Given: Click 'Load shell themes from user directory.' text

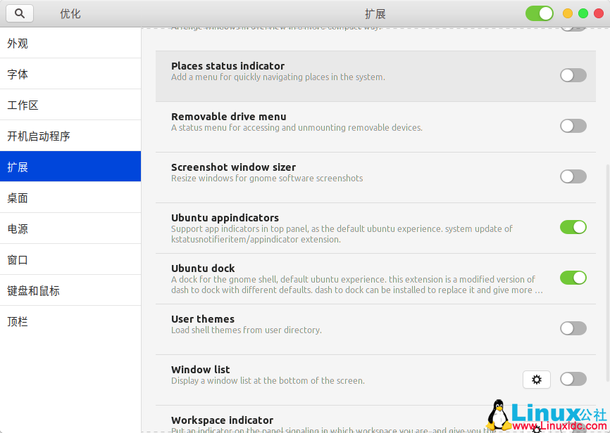Looking at the screenshot, I should click(x=247, y=330).
